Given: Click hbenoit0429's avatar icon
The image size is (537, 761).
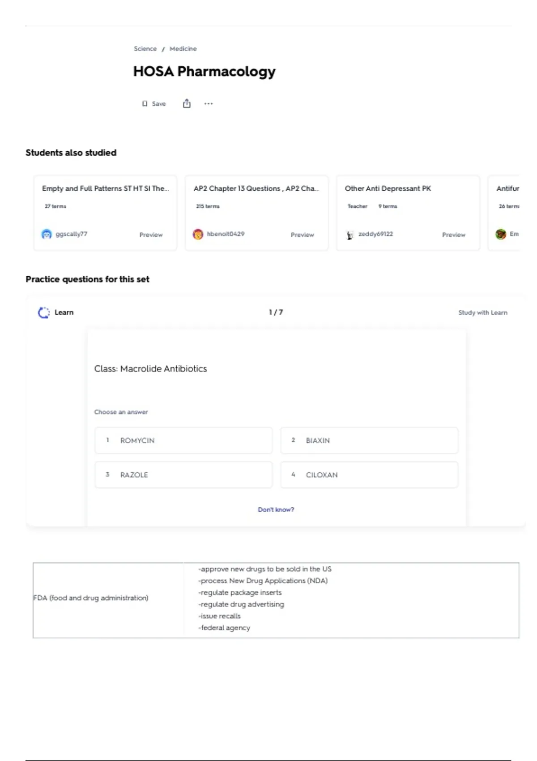Looking at the screenshot, I should coord(198,234).
